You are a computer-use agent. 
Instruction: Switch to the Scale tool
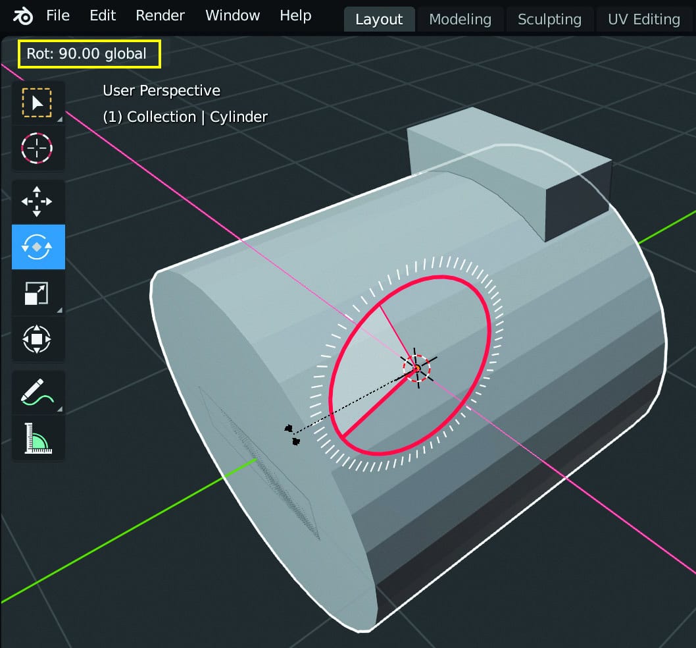[x=37, y=293]
